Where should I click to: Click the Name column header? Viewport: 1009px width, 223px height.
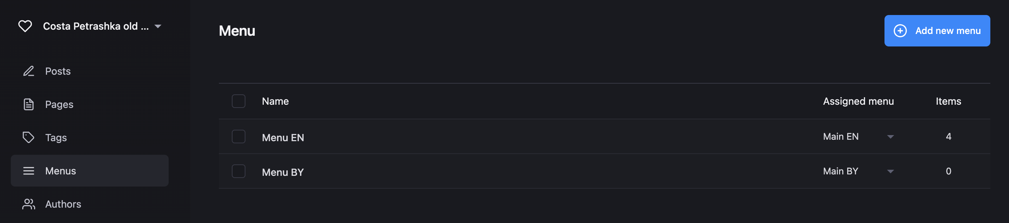pyautogui.click(x=275, y=101)
